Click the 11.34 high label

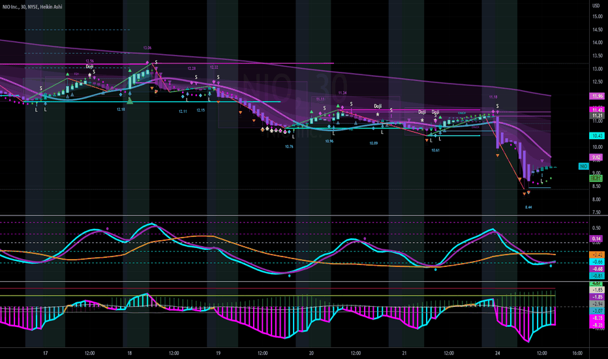342,93
